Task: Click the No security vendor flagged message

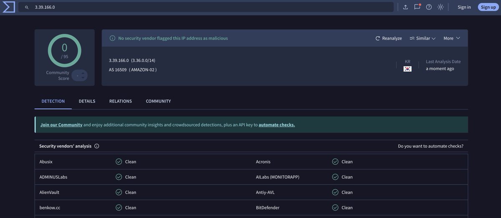Action: (173, 38)
